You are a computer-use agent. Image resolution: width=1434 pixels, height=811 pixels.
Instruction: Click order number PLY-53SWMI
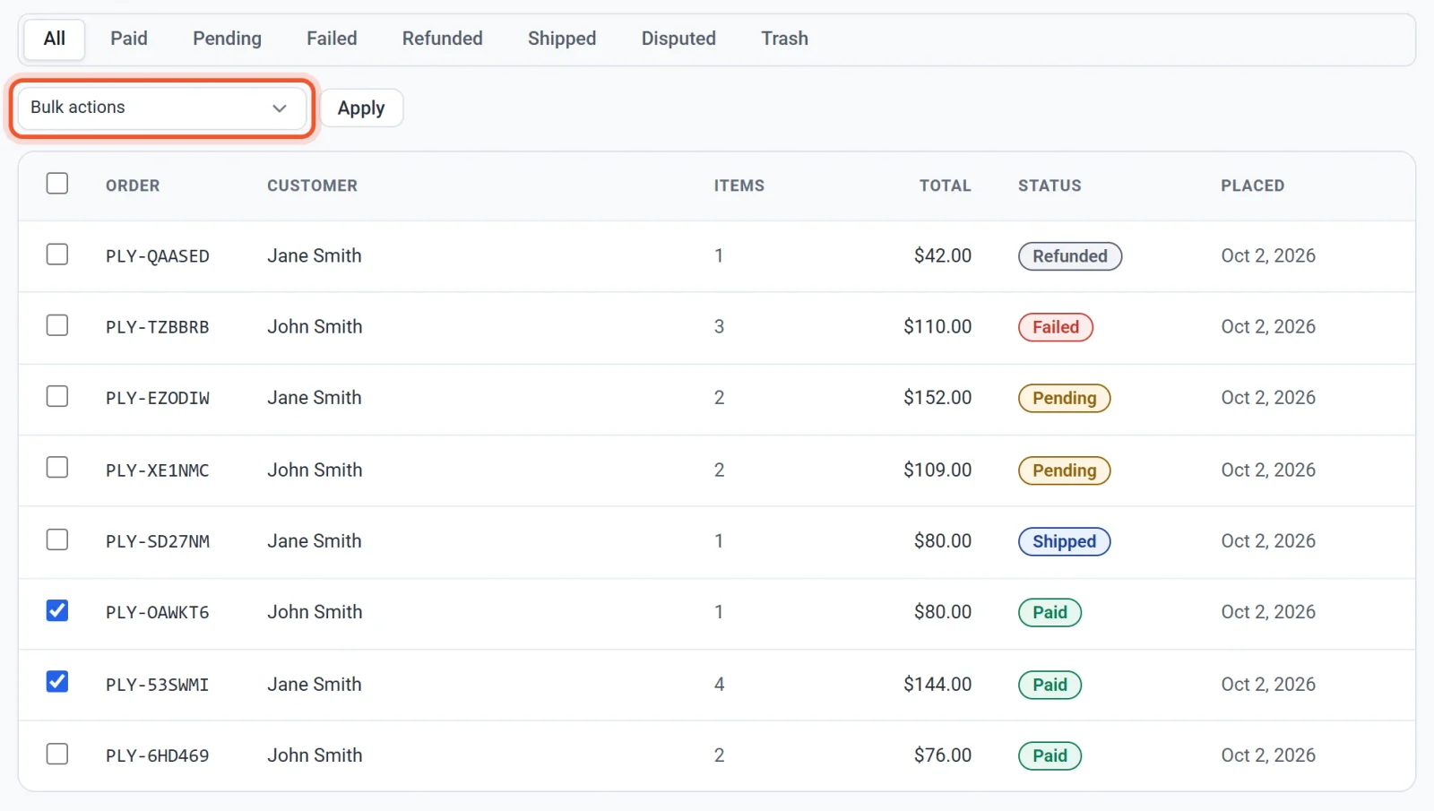(158, 685)
